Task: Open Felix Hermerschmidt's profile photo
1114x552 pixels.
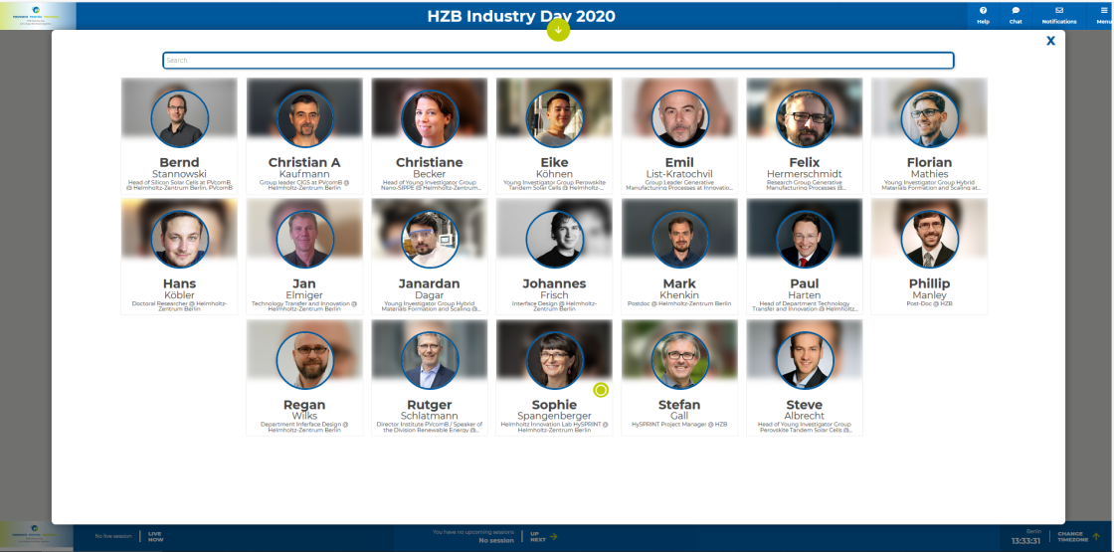Action: pos(805,118)
